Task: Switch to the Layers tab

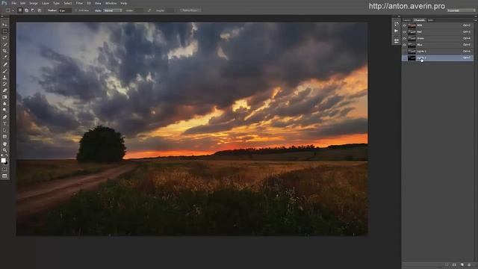Action: (x=407, y=20)
